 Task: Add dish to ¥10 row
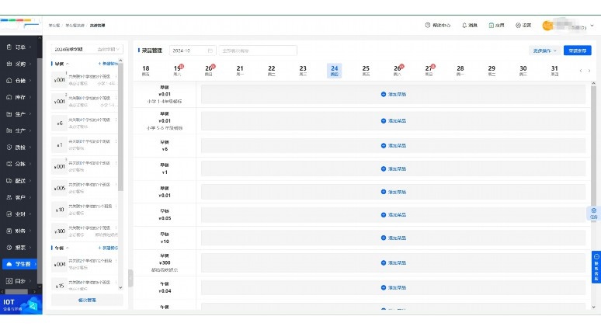click(x=393, y=238)
